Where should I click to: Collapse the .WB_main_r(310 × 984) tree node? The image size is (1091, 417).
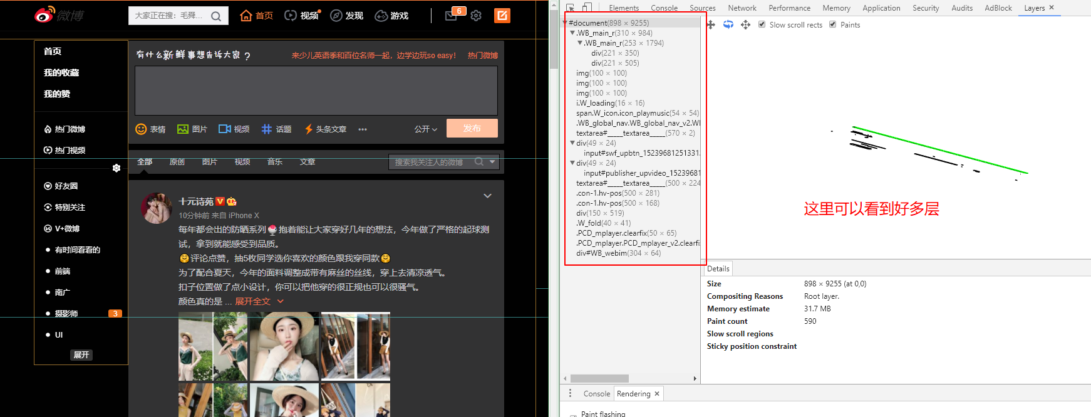click(x=572, y=33)
